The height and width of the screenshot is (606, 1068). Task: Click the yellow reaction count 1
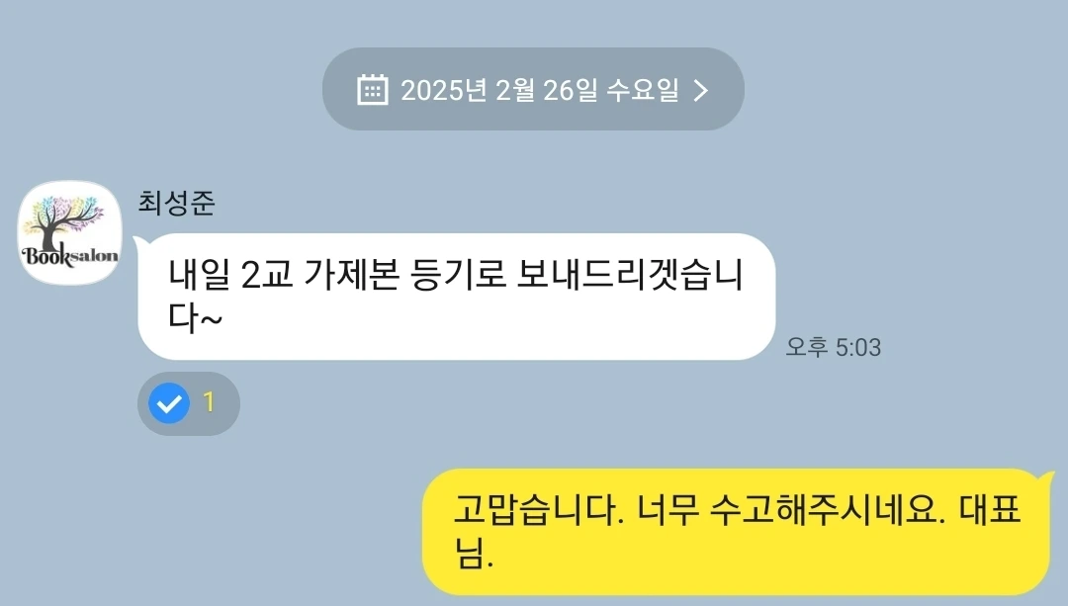click(x=209, y=402)
